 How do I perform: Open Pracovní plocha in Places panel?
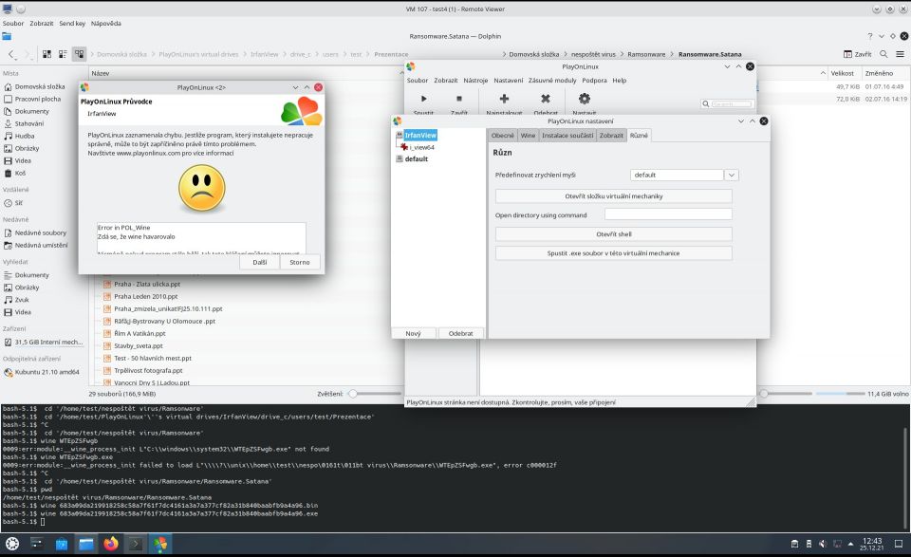click(38, 99)
